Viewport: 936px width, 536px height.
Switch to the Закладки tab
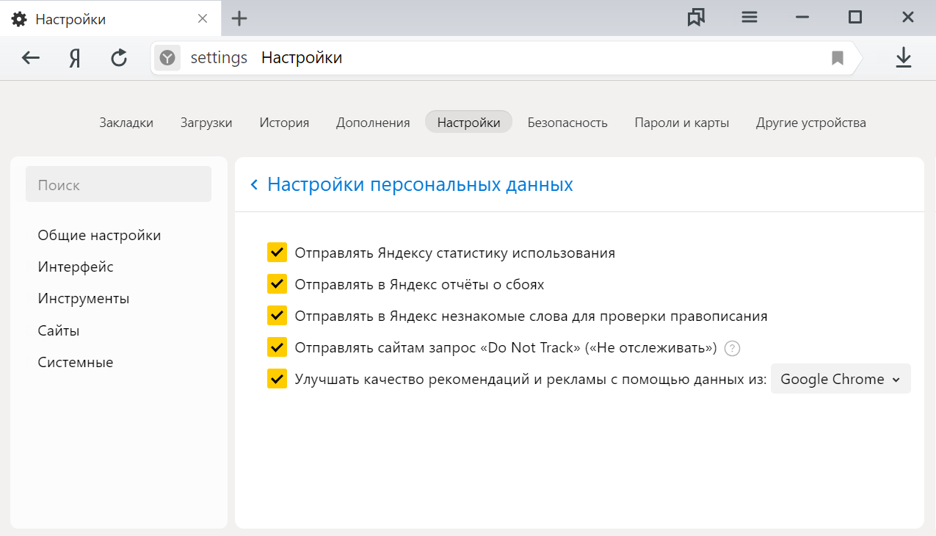coord(126,123)
